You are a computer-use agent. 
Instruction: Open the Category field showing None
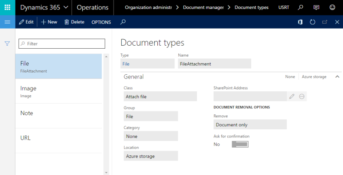point(151,136)
